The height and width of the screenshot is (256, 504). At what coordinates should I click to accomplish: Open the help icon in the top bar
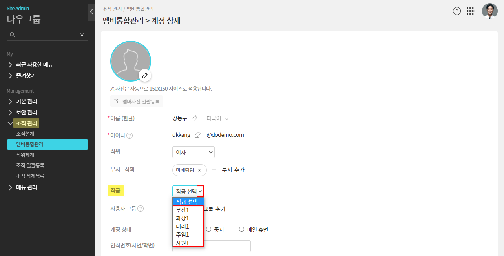[457, 11]
